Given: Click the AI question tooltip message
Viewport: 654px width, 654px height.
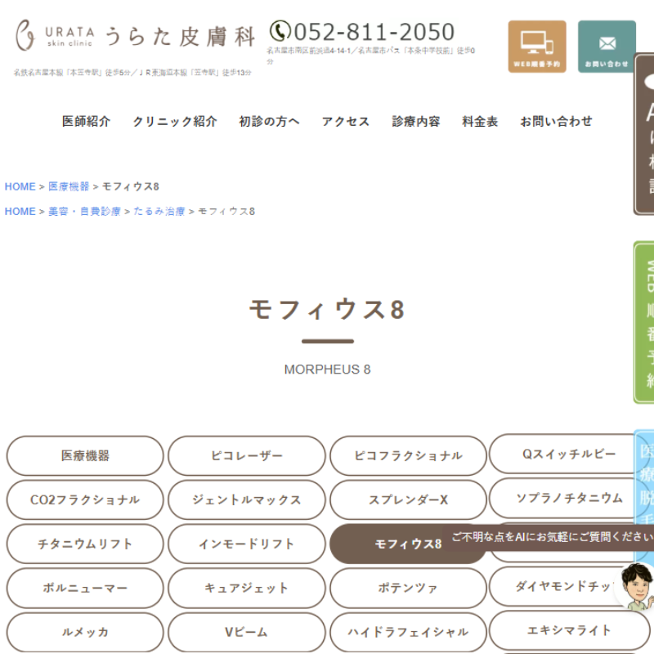Looking at the screenshot, I should pos(550,537).
